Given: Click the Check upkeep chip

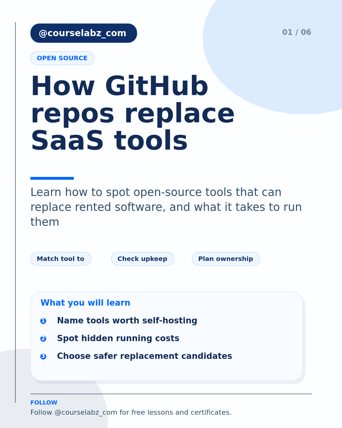Looking at the screenshot, I should click(x=142, y=259).
